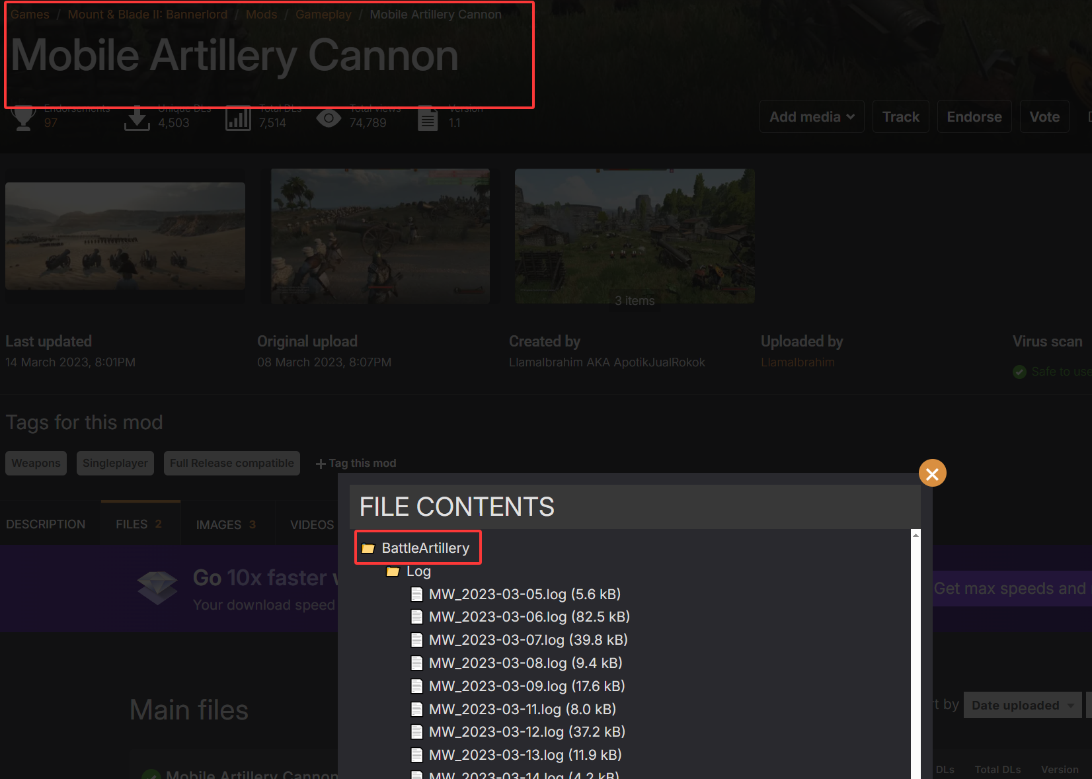Close the File Contents popup
The width and height of the screenshot is (1092, 779).
coord(932,473)
